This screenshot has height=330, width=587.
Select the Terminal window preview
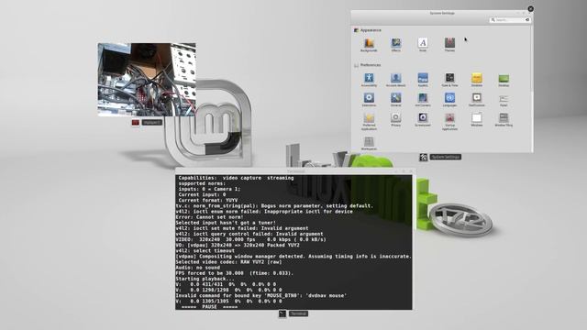(x=293, y=239)
